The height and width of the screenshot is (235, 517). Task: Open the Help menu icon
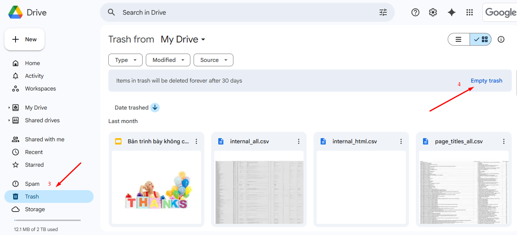pos(415,12)
